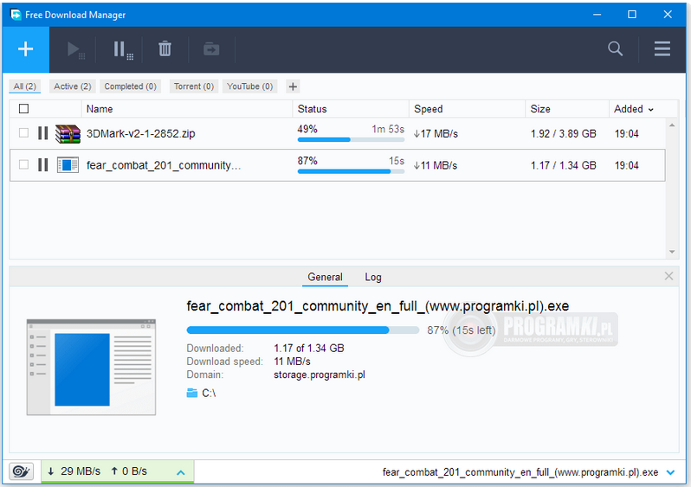Screen dimensions: 691x487
Task: Select the 3DMark-v2-1-2852.zip file name
Action: pyautogui.click(x=140, y=133)
